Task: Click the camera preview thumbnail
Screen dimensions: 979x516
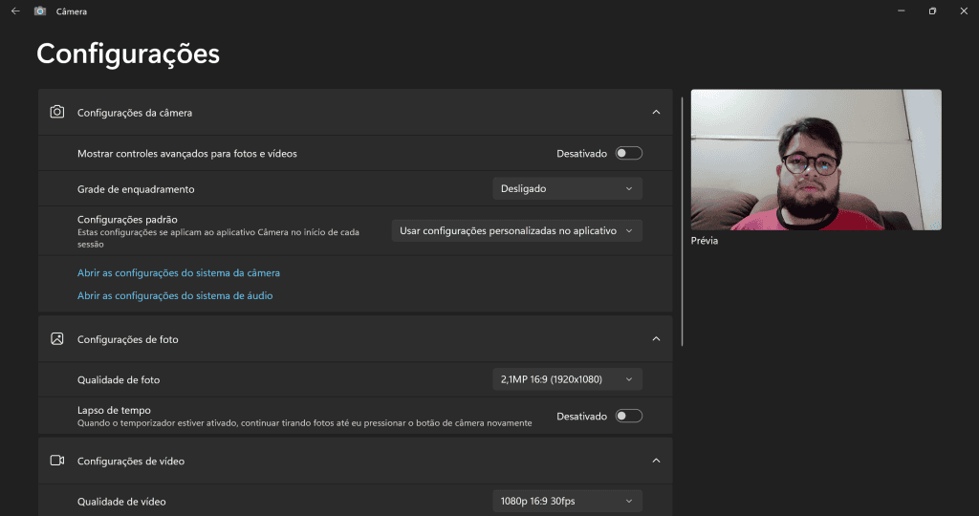Action: (816, 160)
